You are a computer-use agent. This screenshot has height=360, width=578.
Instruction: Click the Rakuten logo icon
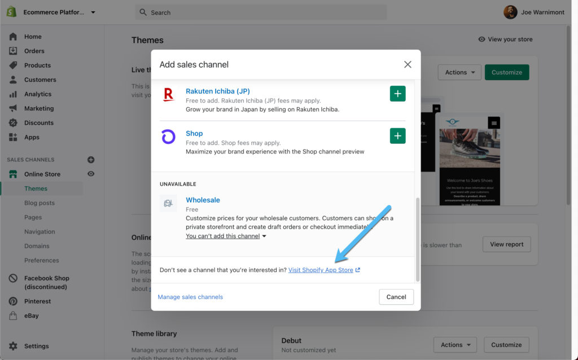168,95
